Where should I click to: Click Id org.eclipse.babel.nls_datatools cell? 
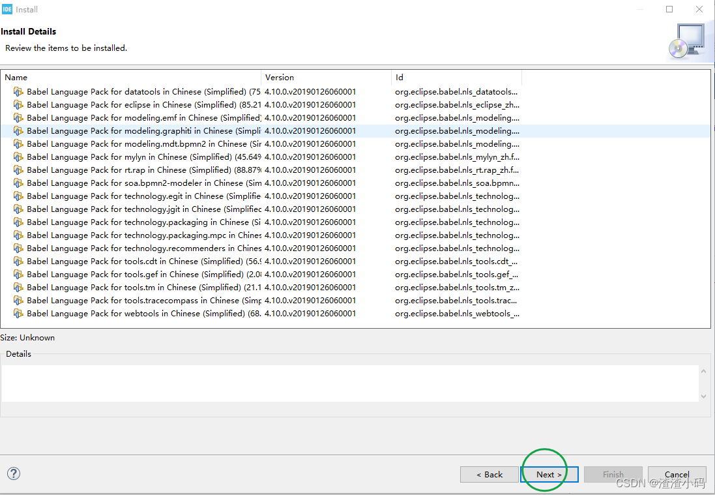click(456, 92)
